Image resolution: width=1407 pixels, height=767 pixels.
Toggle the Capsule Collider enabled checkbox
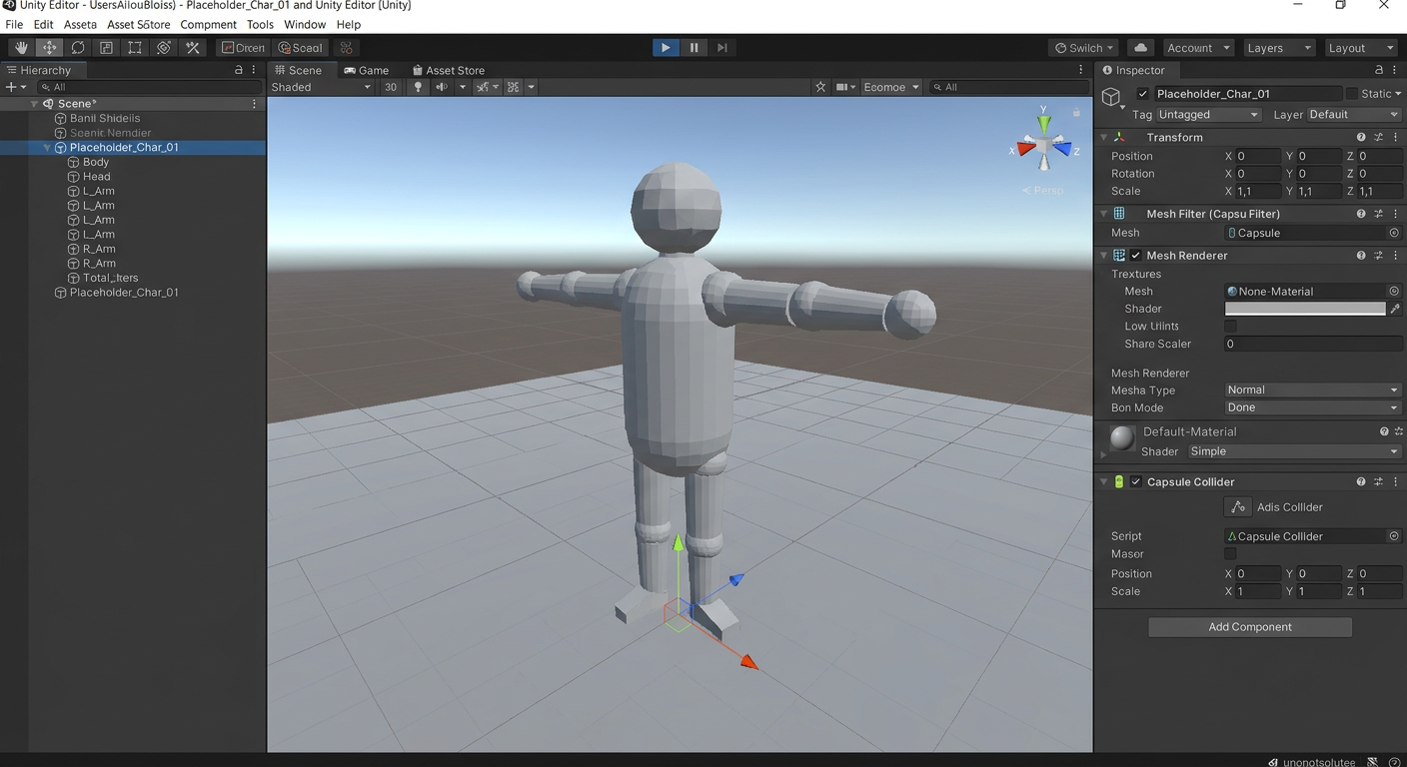[x=1136, y=481]
